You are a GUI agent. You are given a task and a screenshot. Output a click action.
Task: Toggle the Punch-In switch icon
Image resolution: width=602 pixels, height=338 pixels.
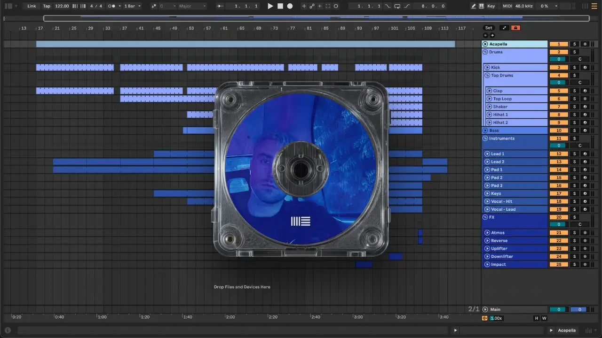(388, 6)
